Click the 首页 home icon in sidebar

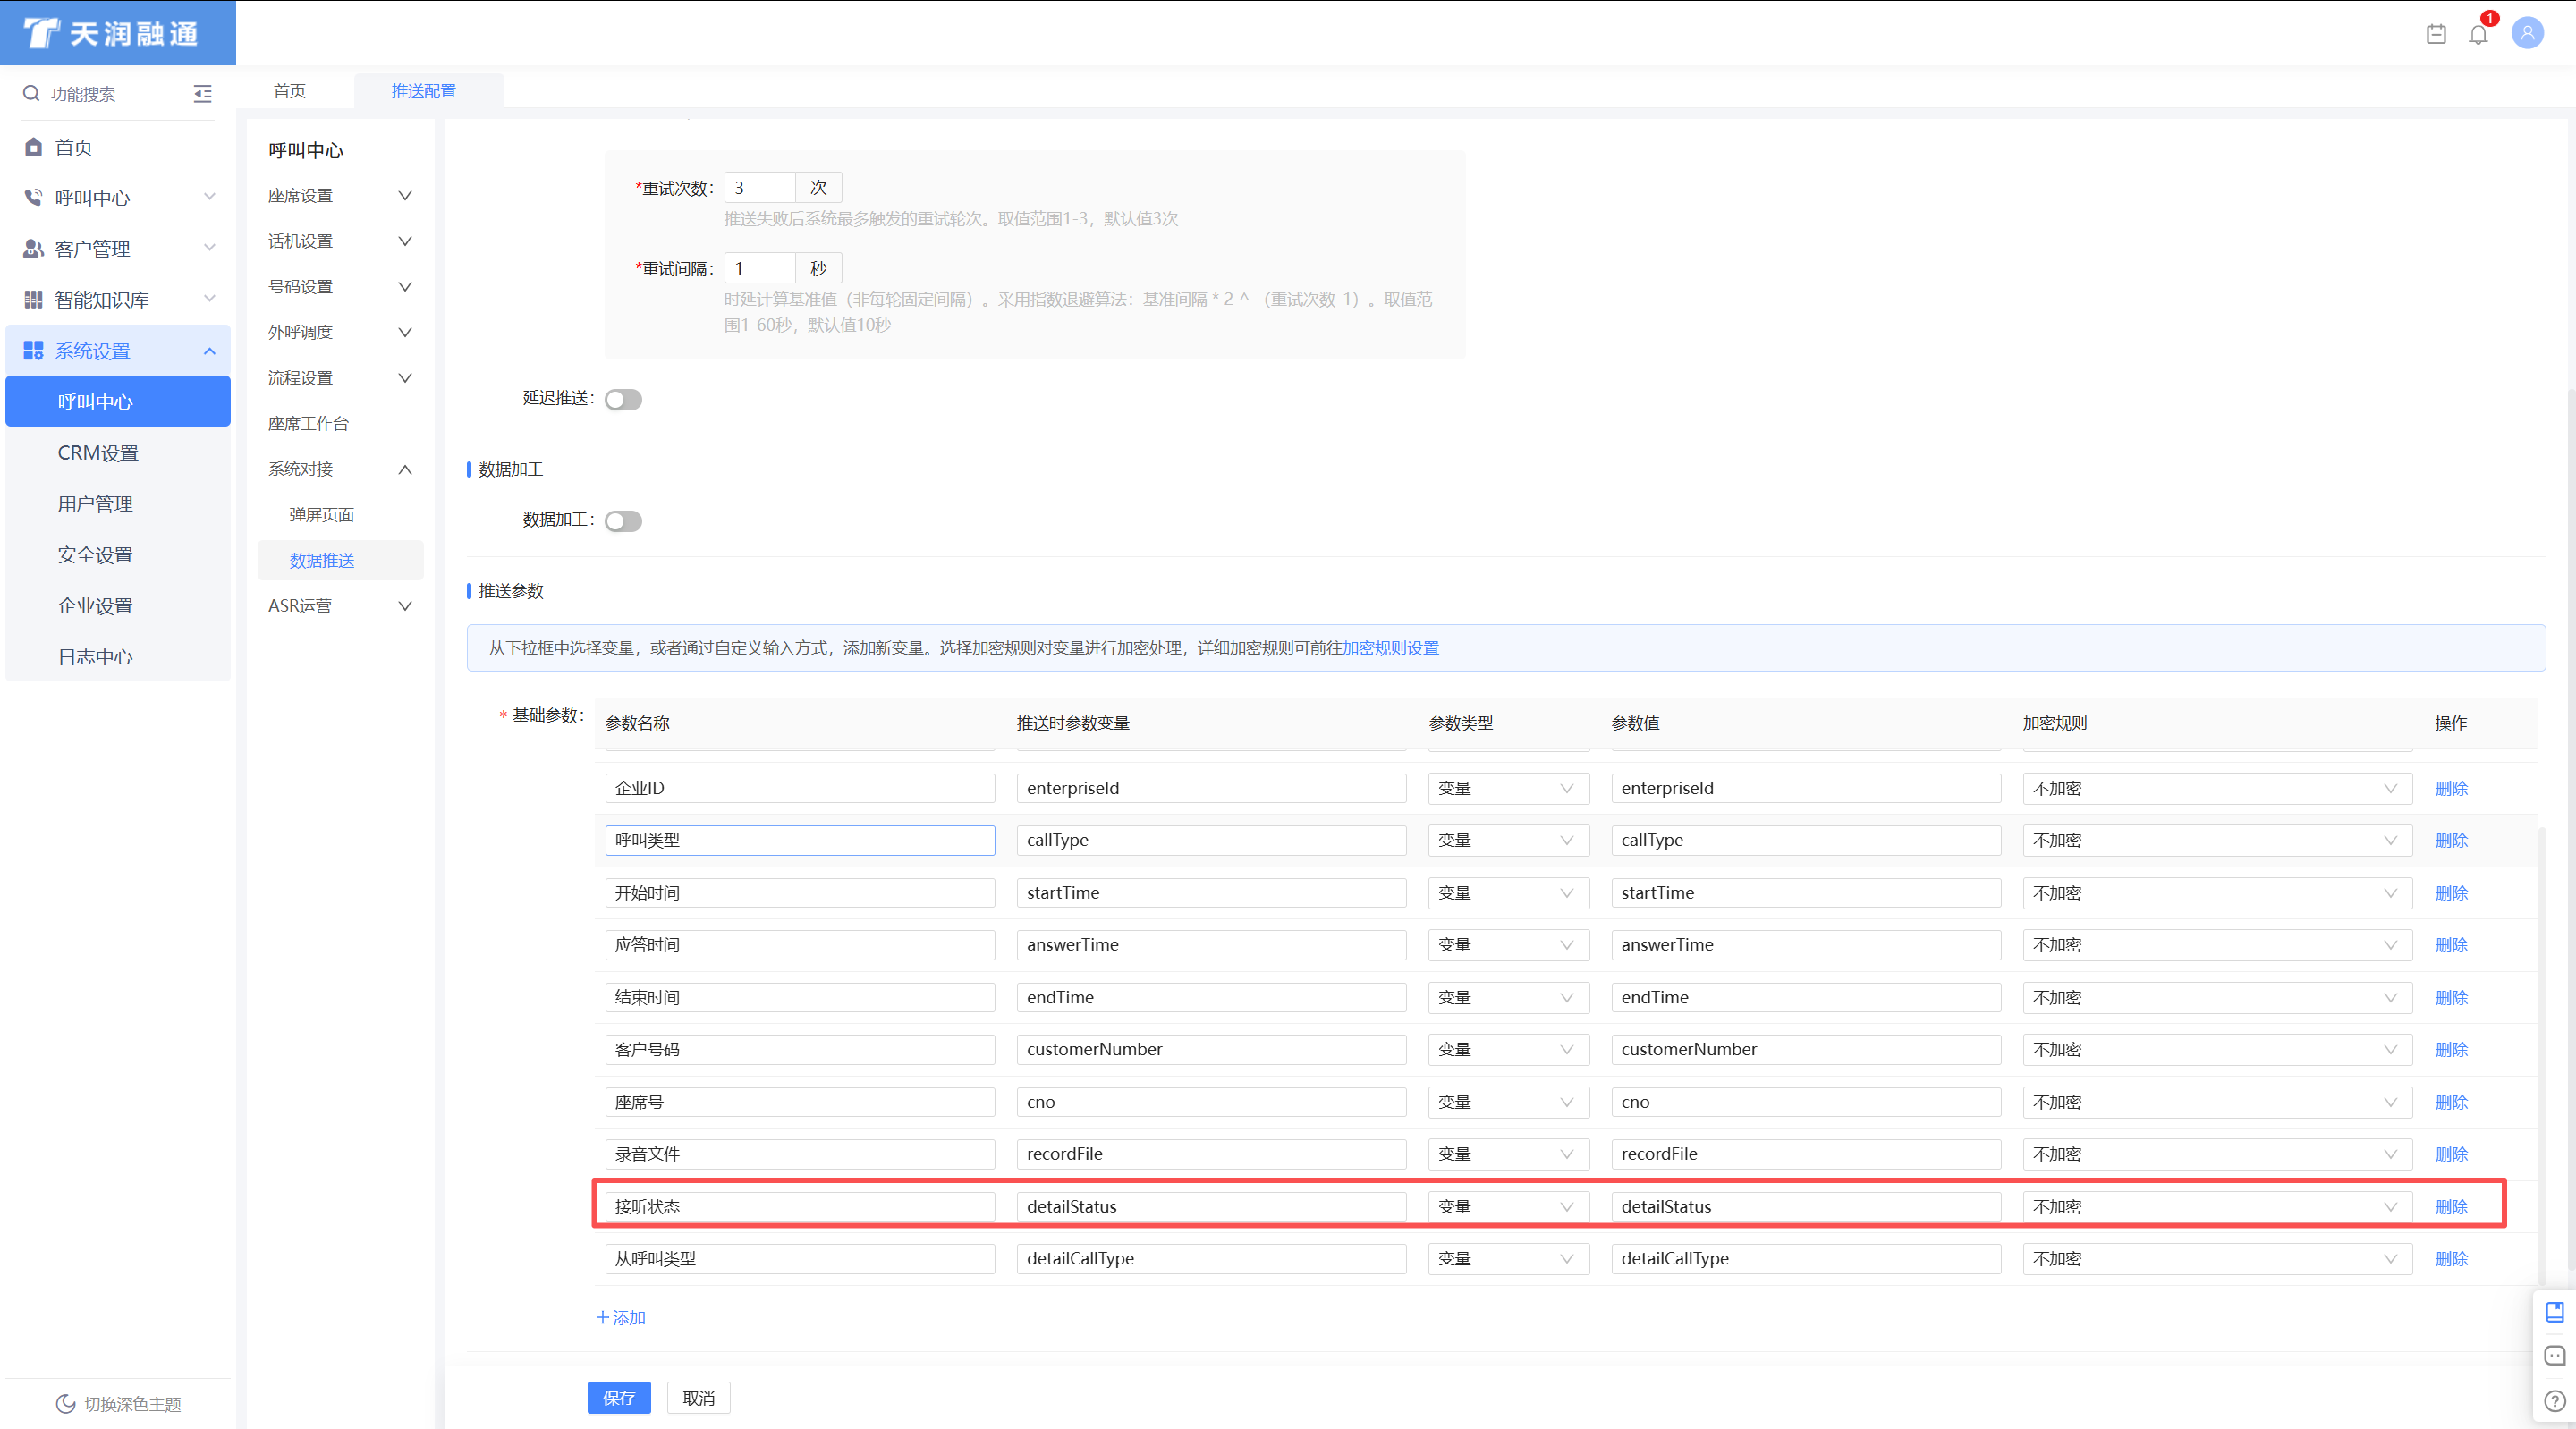[x=33, y=147]
